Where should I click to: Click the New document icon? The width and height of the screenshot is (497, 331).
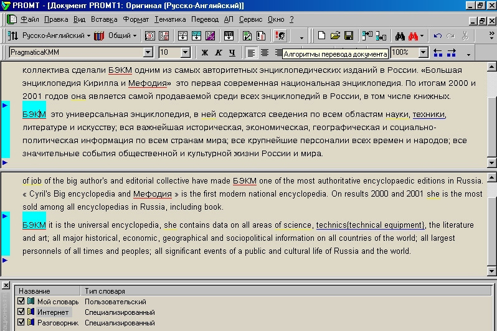pyautogui.click(x=322, y=36)
